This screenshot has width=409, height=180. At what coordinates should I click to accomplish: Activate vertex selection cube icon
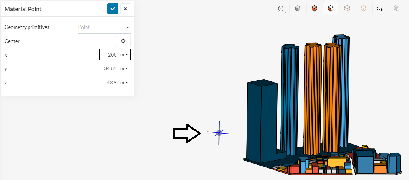click(x=363, y=8)
